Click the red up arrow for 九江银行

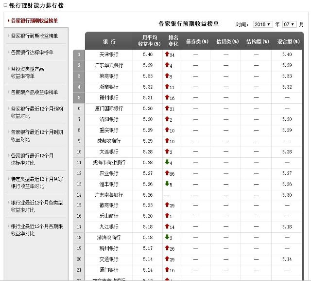(167, 226)
